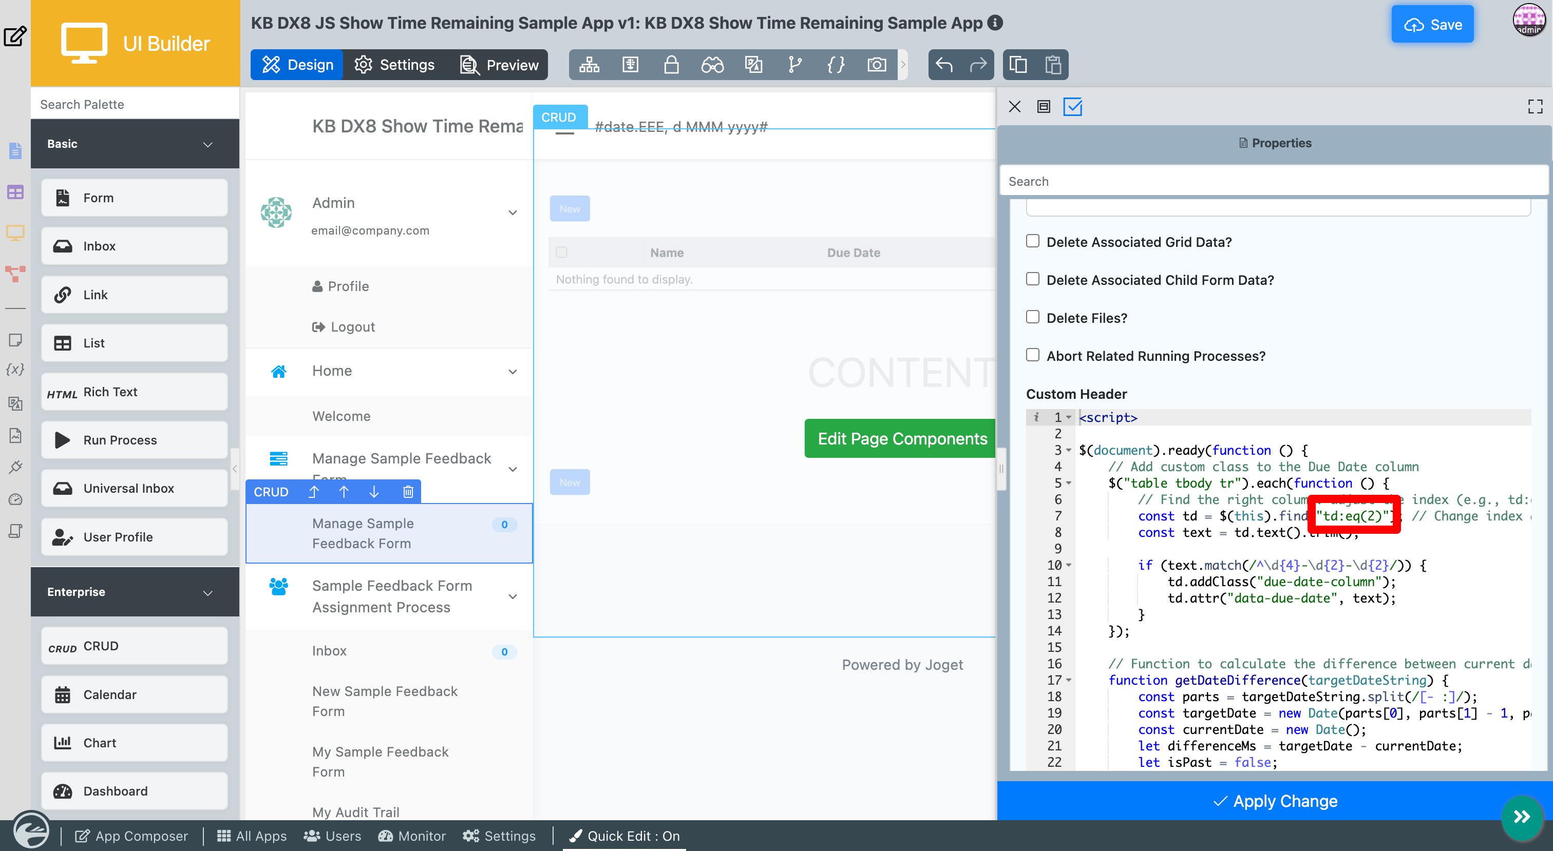
Task: Open the translation i18n toolbar icon
Action: pyautogui.click(x=753, y=65)
